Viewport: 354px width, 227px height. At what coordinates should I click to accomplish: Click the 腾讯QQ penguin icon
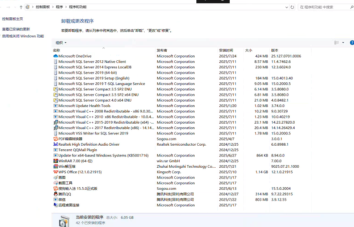[55, 194]
